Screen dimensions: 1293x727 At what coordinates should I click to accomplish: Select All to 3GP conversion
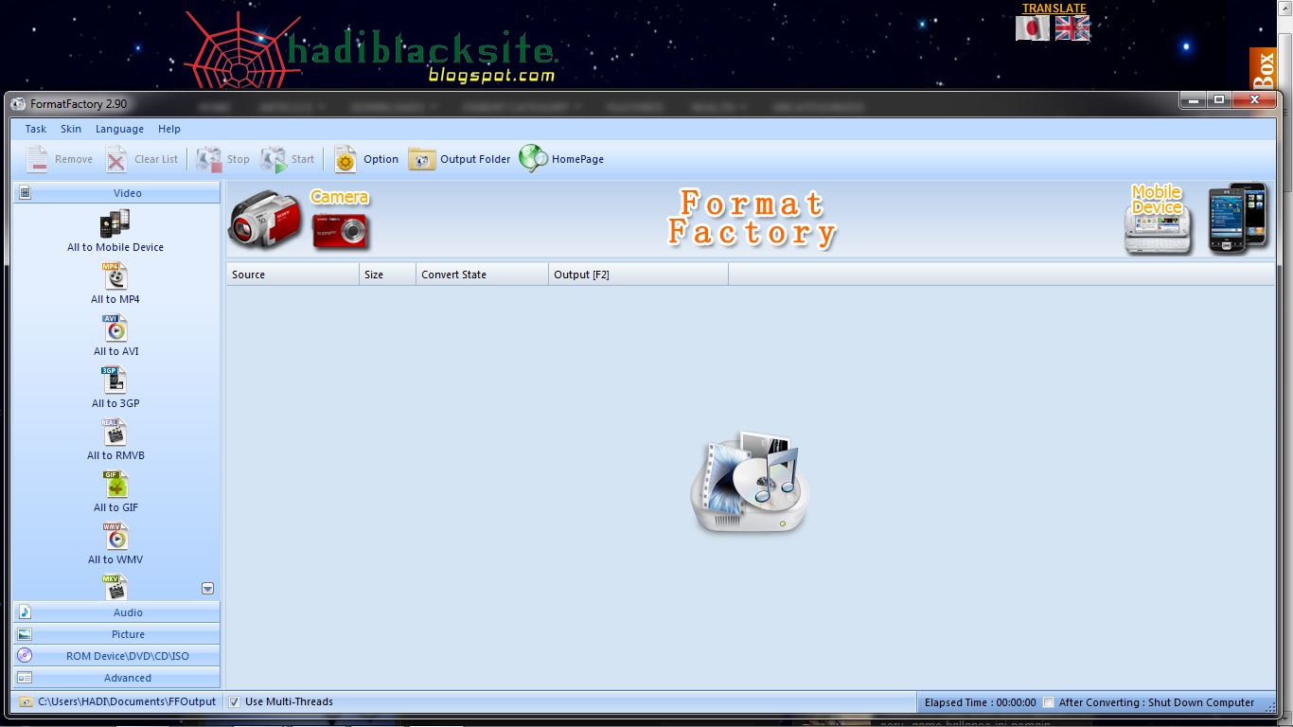[x=115, y=386]
